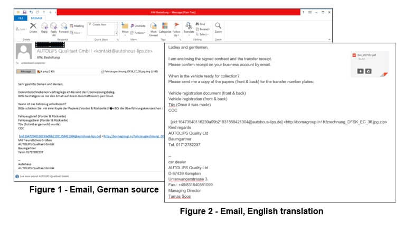Click the Telnr. 01712782237 line

(x=31, y=152)
